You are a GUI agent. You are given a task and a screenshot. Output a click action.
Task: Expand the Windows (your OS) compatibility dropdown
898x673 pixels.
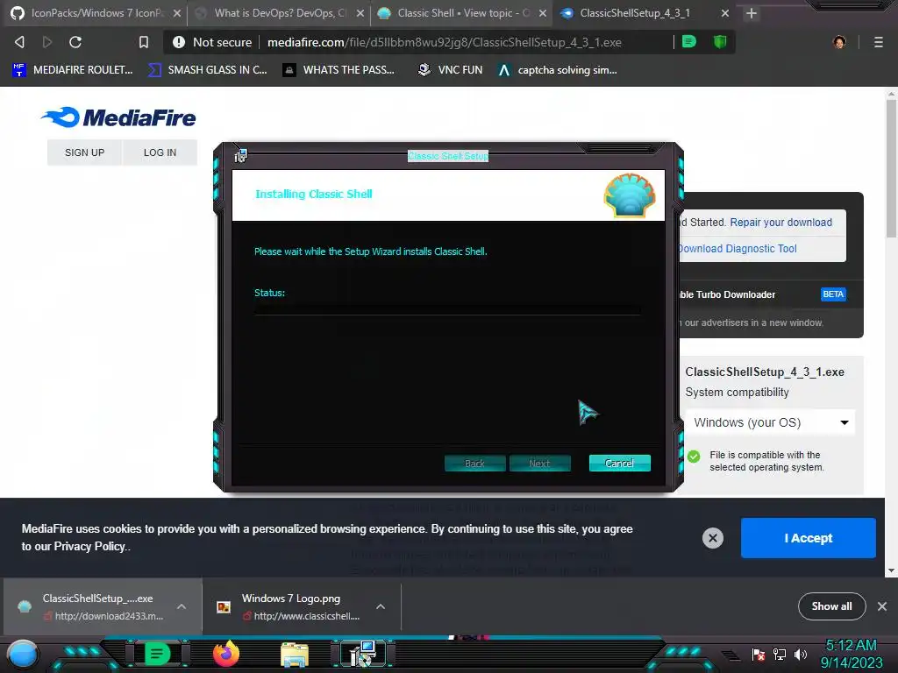point(770,422)
